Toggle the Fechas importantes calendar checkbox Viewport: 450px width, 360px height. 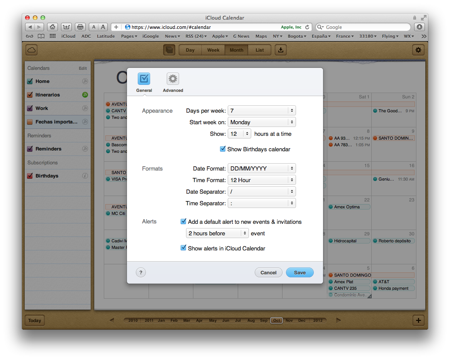click(30, 122)
